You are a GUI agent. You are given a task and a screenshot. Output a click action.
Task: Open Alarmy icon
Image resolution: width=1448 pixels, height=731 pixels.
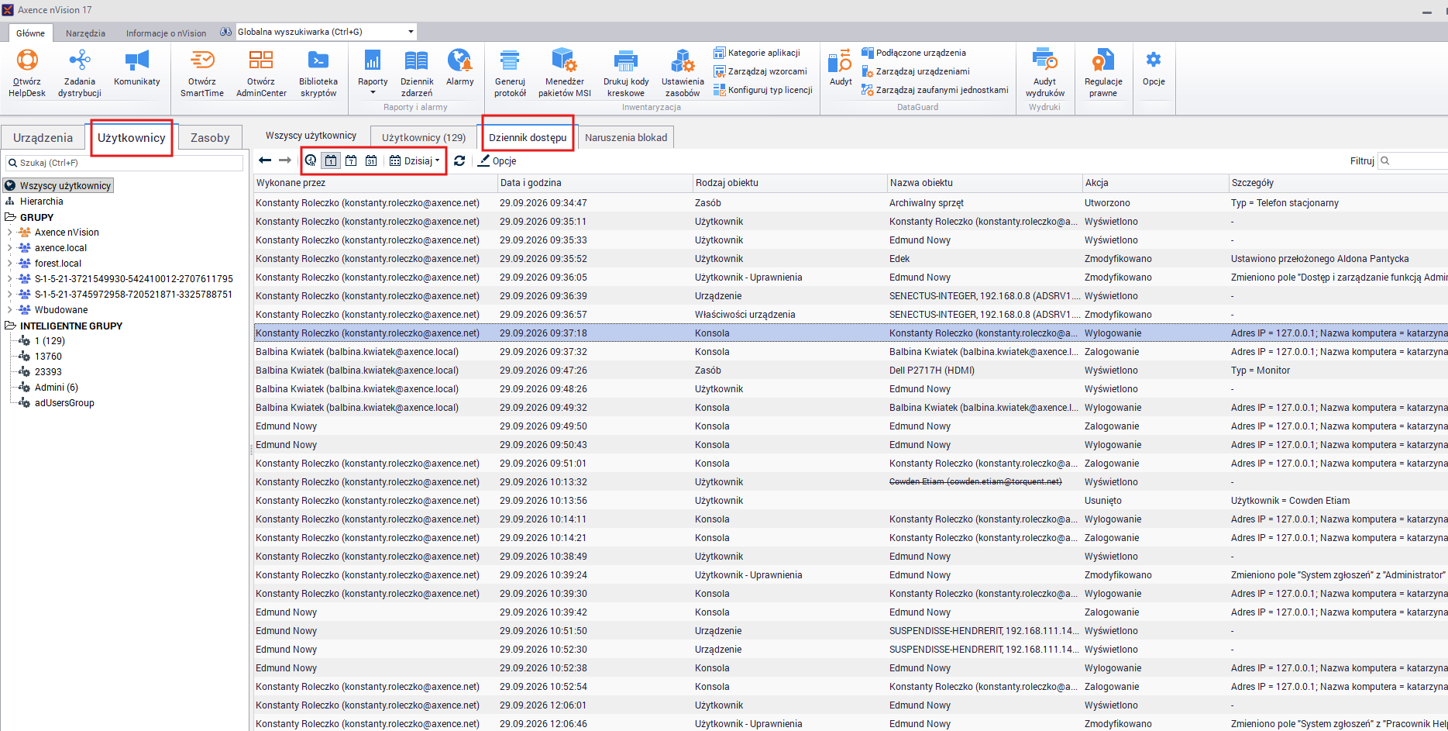point(459,67)
